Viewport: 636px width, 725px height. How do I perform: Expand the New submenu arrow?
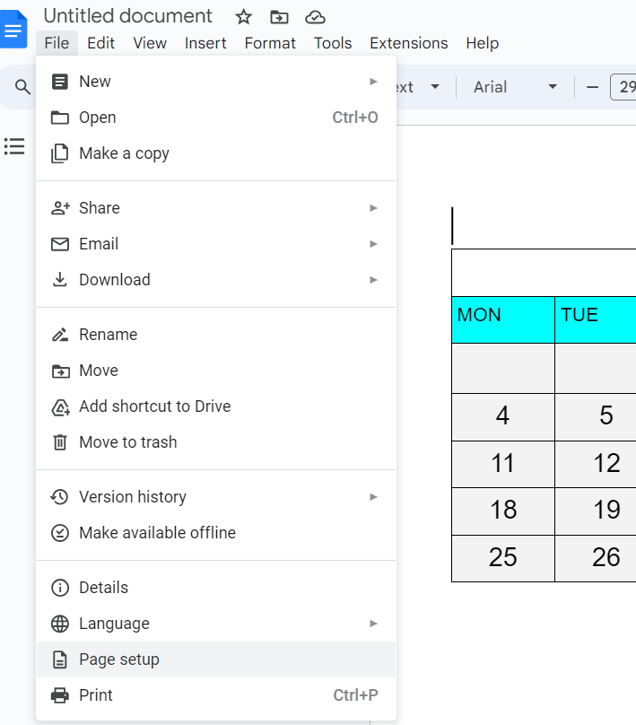[373, 82]
